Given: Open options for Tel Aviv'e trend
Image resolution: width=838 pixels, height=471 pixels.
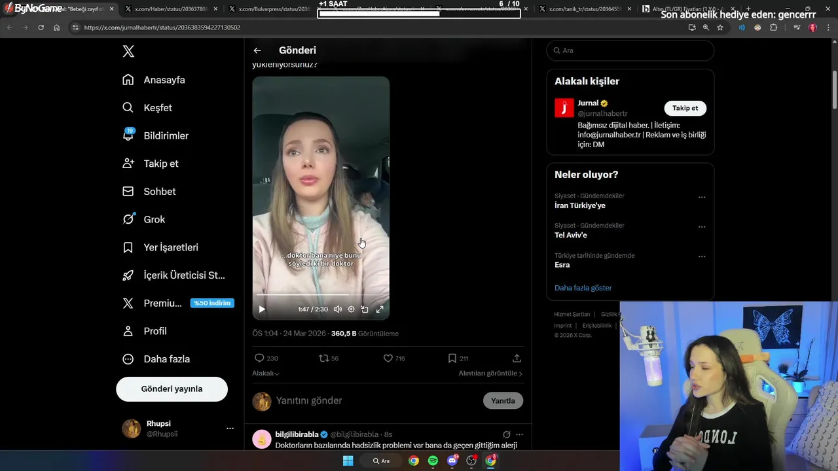Looking at the screenshot, I should pyautogui.click(x=702, y=227).
